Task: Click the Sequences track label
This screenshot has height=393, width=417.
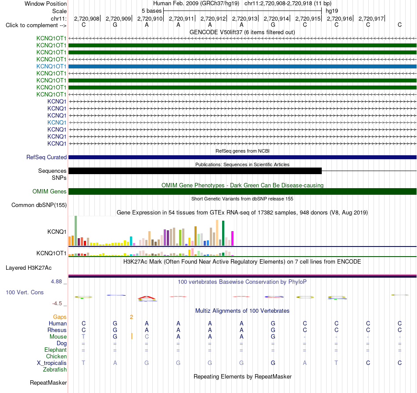Action: coord(52,171)
